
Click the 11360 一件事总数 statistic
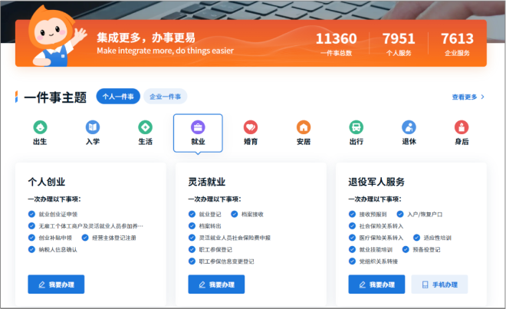tap(337, 44)
